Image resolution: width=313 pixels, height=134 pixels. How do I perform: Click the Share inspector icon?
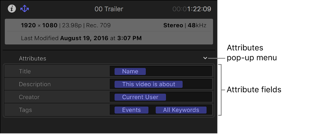[25, 9]
